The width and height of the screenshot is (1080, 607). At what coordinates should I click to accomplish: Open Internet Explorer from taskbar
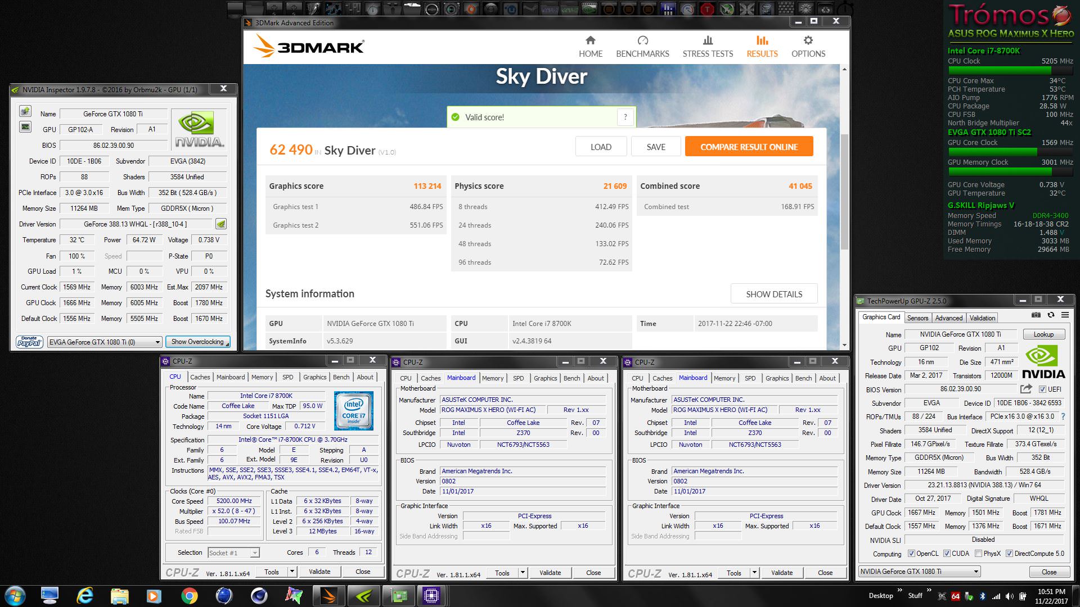(84, 596)
